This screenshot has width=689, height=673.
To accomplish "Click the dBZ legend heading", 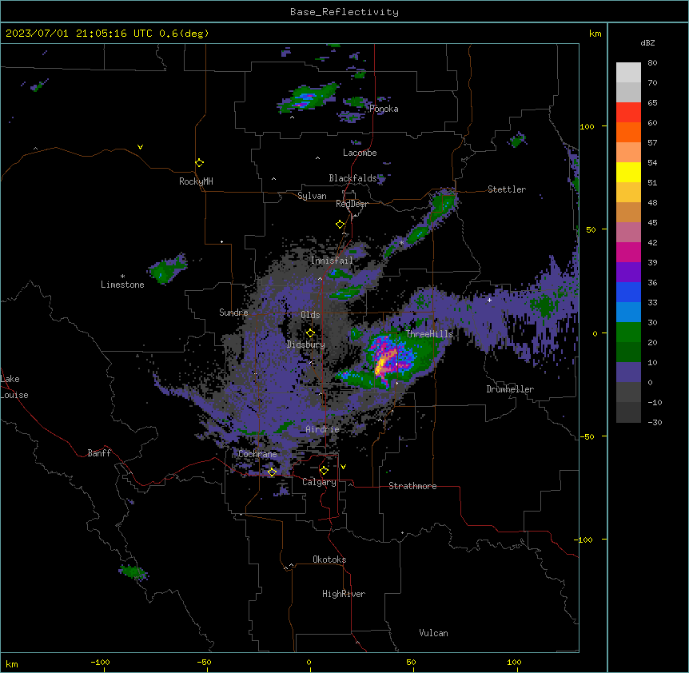I will pos(647,42).
